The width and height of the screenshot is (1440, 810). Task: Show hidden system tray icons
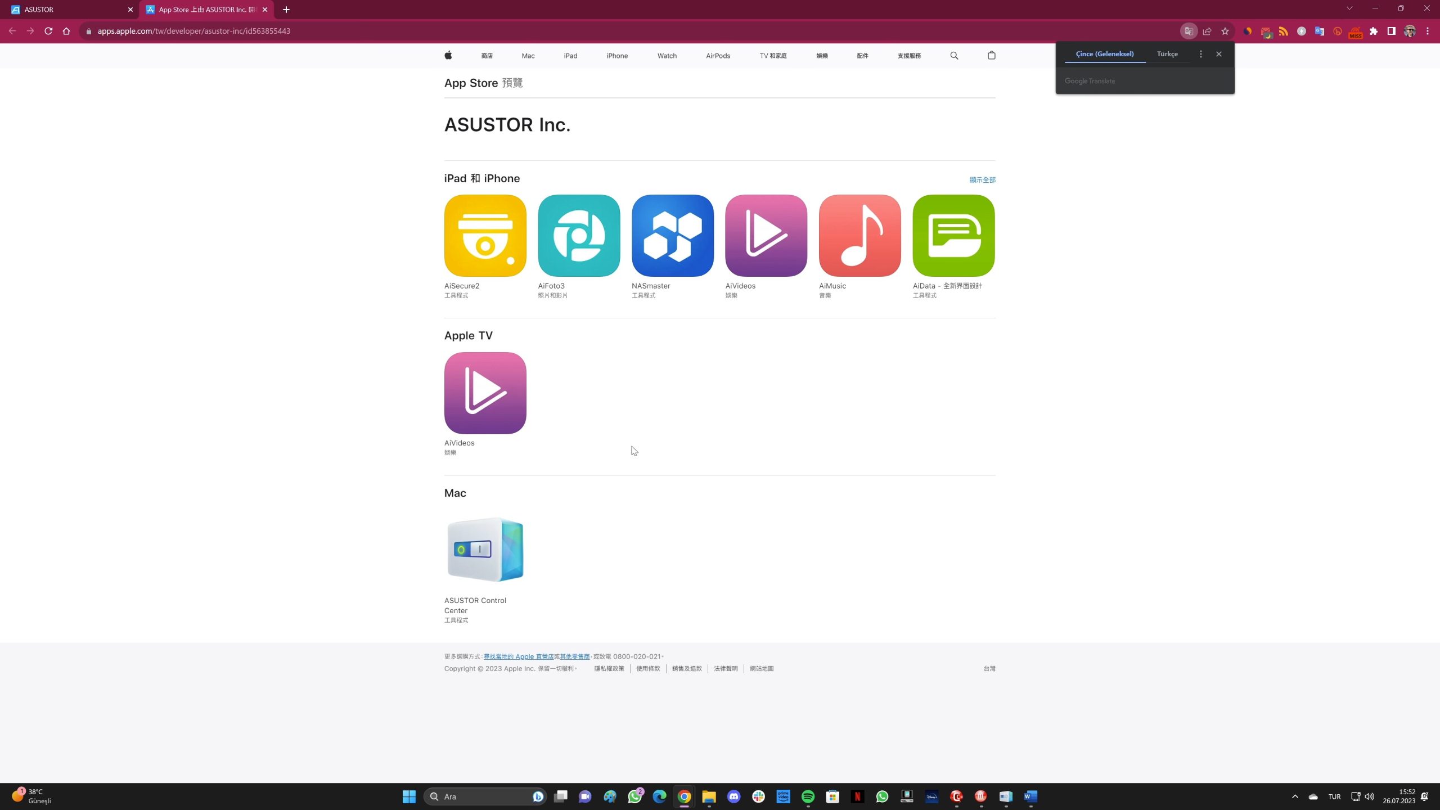1295,796
